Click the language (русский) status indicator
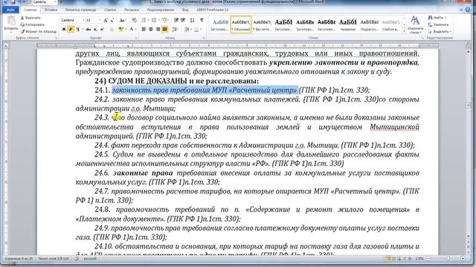 [90, 259]
